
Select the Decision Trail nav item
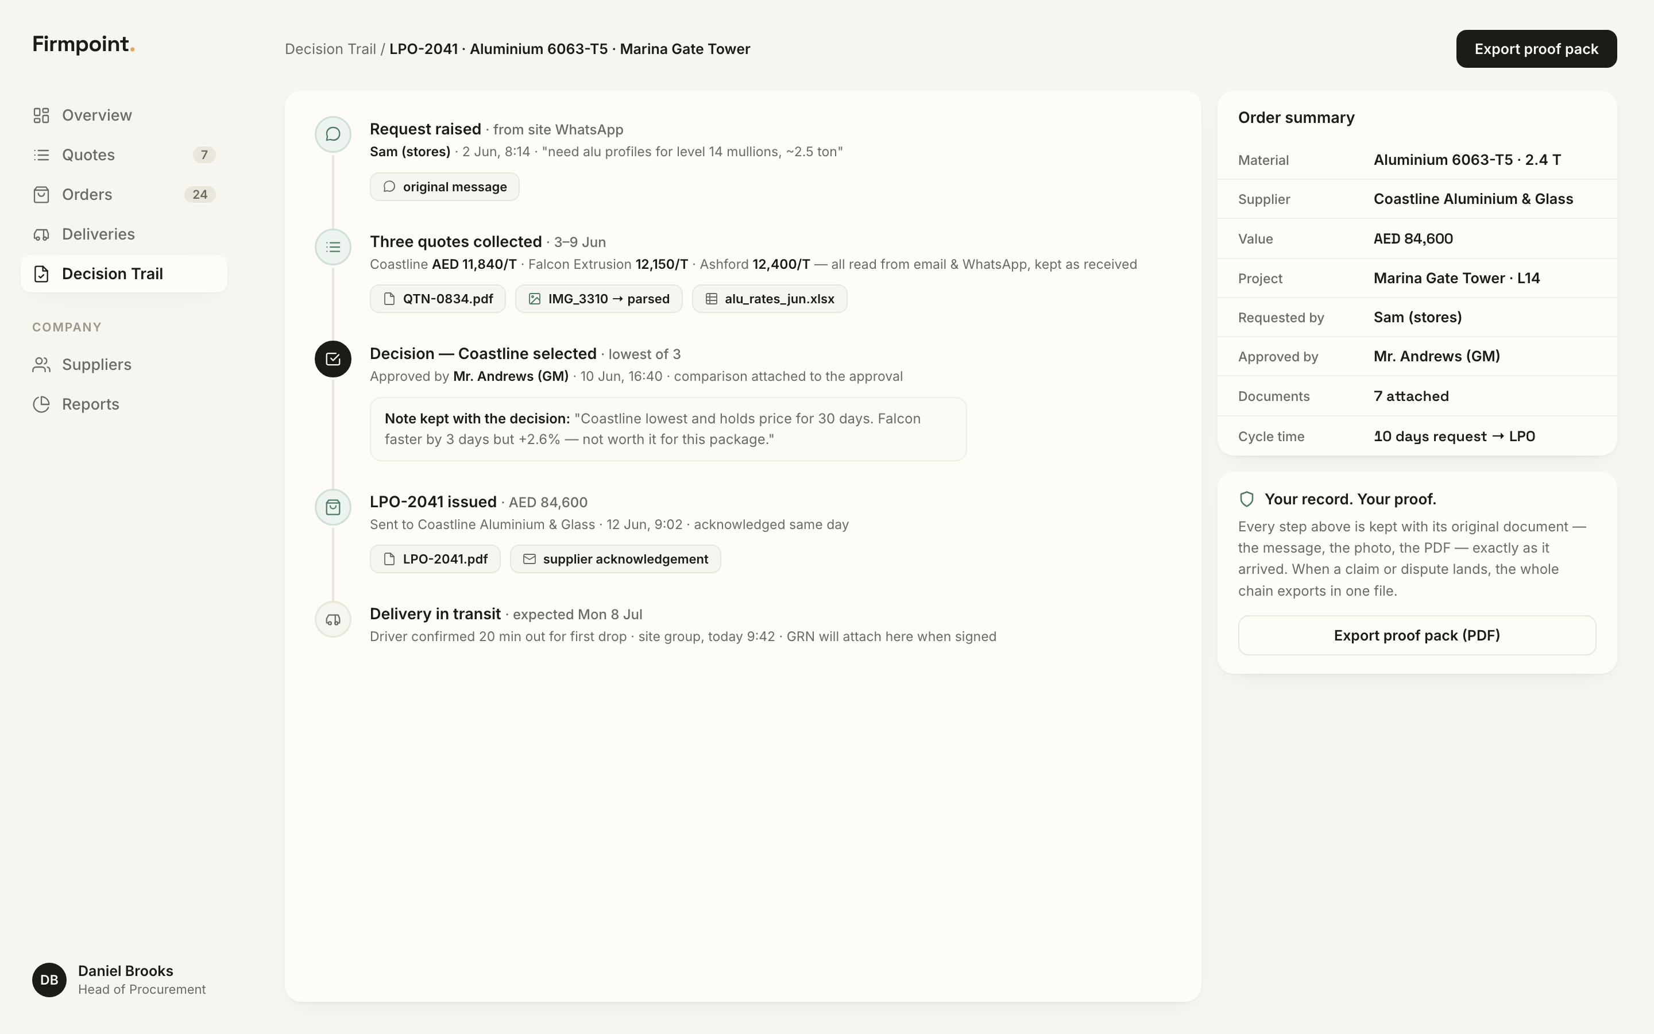123,273
